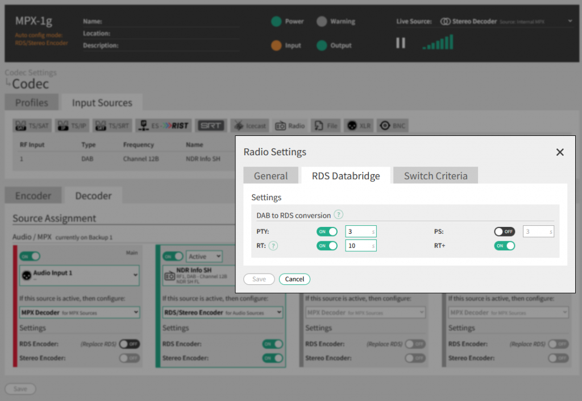
Task: Disable the PTY conversion toggle
Action: pyautogui.click(x=327, y=231)
